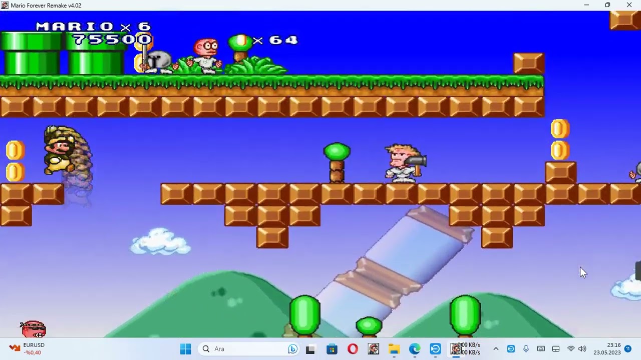Restore down the Mario Forever Remake window

(x=607, y=5)
